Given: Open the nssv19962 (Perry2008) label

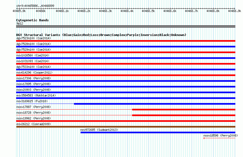Looking at the screenshot, I should pos(34,118).
